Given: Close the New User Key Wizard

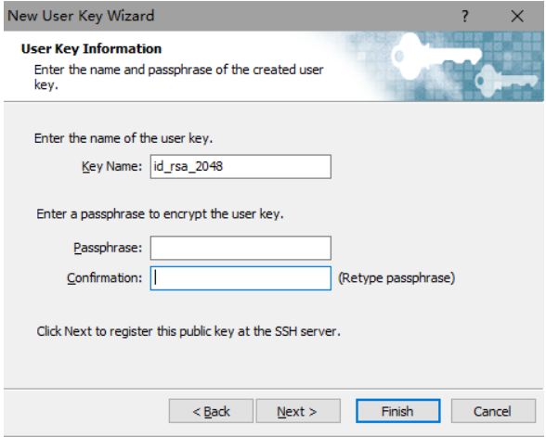Looking at the screenshot, I should click(x=517, y=16).
